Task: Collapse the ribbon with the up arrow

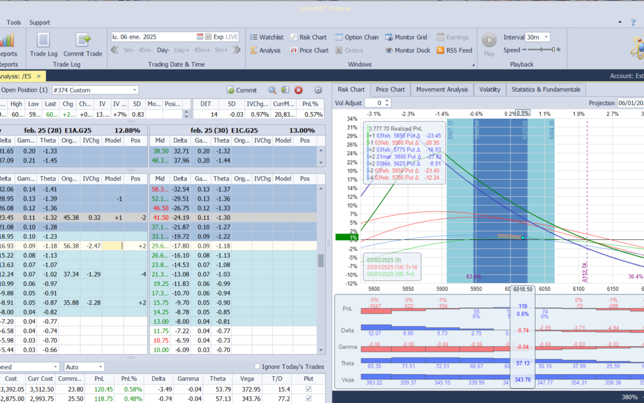Action: coord(620,22)
